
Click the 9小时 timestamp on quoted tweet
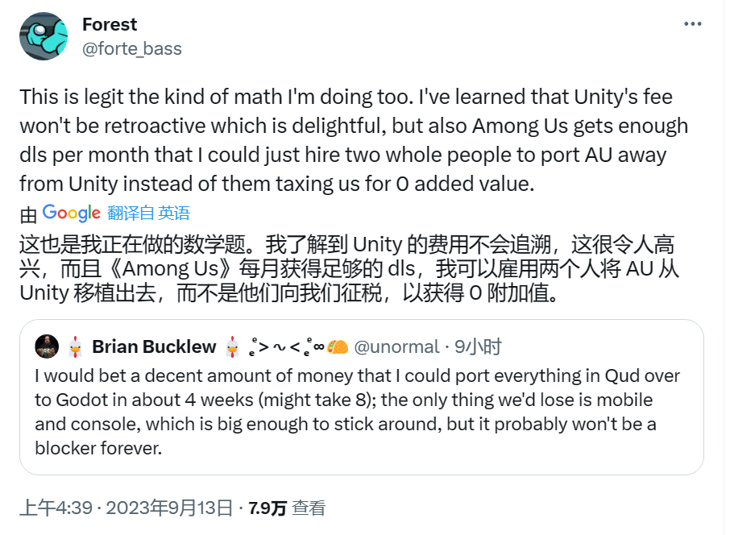point(478,347)
